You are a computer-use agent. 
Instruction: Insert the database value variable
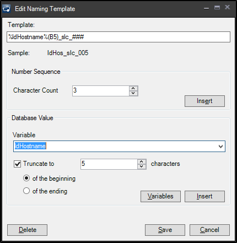pos(204,196)
